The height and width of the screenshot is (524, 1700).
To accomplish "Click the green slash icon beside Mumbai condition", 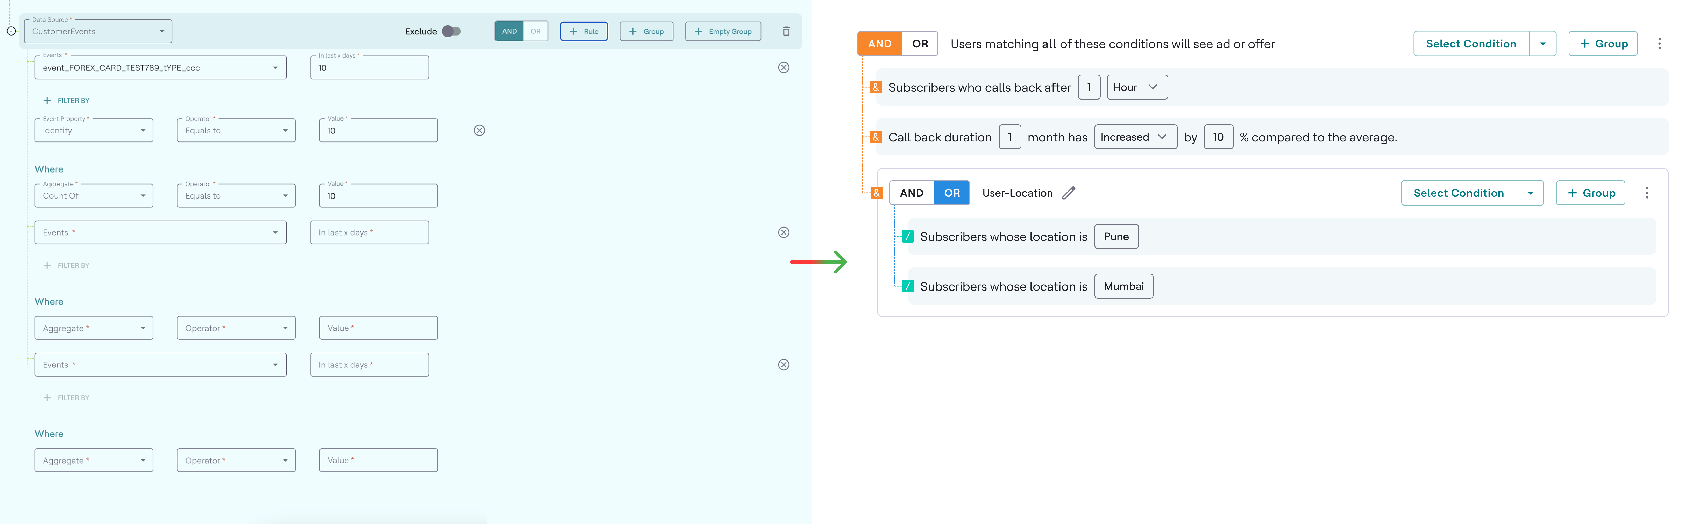I will [908, 286].
